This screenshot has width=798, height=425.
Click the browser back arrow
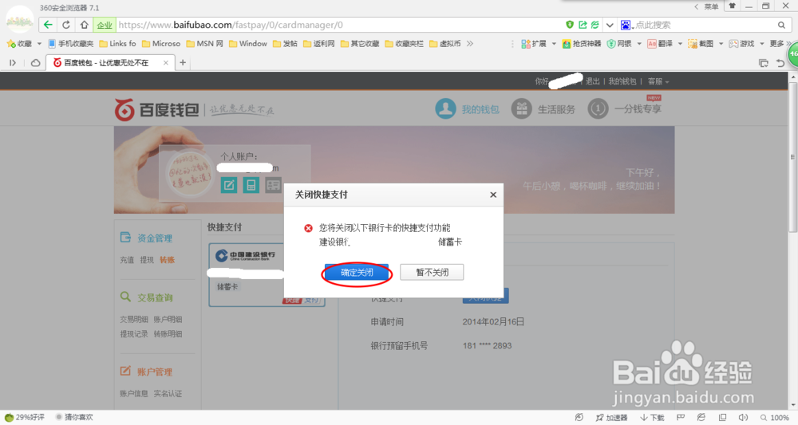tap(48, 25)
